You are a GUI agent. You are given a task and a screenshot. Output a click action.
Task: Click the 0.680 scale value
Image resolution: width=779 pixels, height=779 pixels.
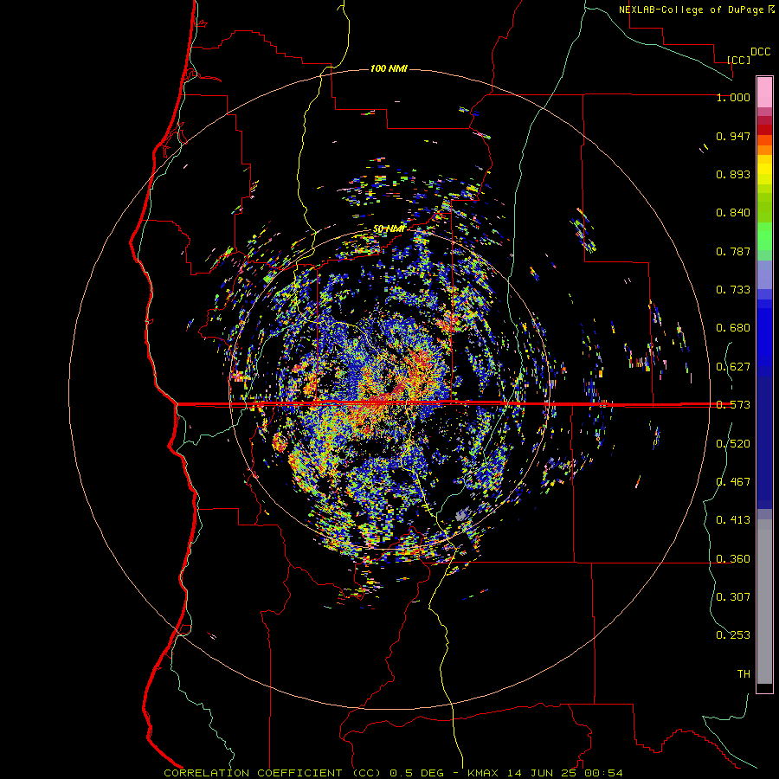733,328
